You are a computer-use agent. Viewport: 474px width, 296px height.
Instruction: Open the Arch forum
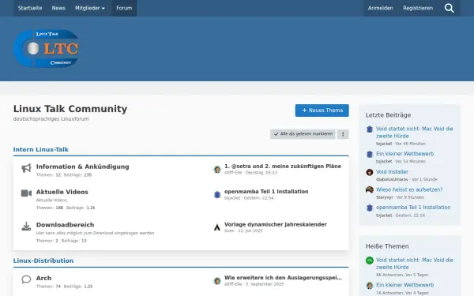[43, 278]
